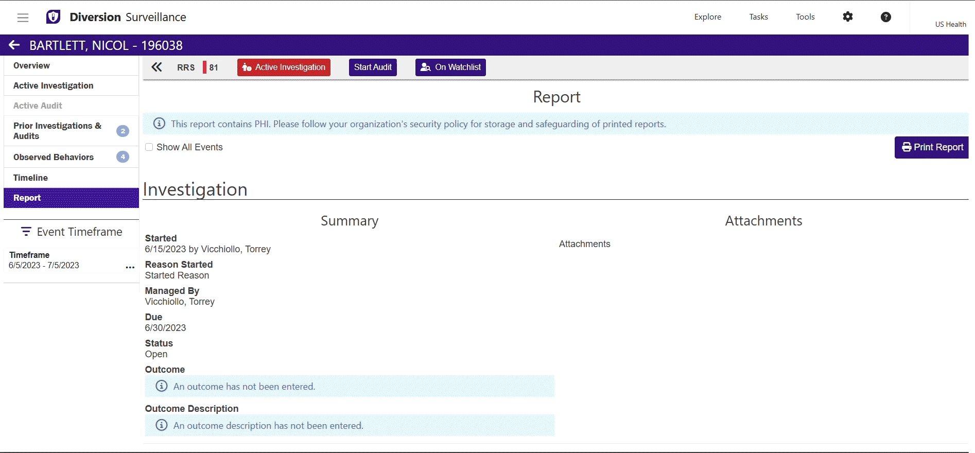Switch to the Overview tab
The image size is (975, 453).
(x=31, y=65)
